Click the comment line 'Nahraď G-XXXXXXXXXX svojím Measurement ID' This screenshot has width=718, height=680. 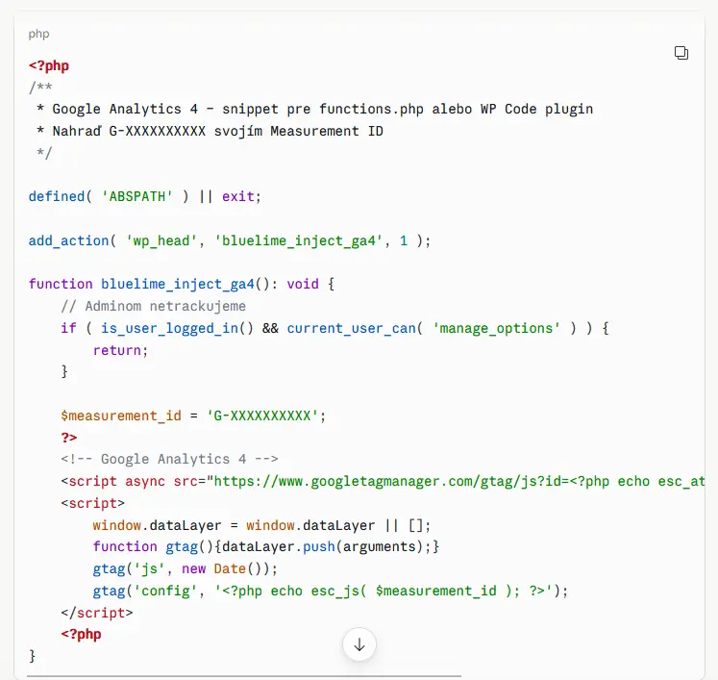click(x=210, y=131)
